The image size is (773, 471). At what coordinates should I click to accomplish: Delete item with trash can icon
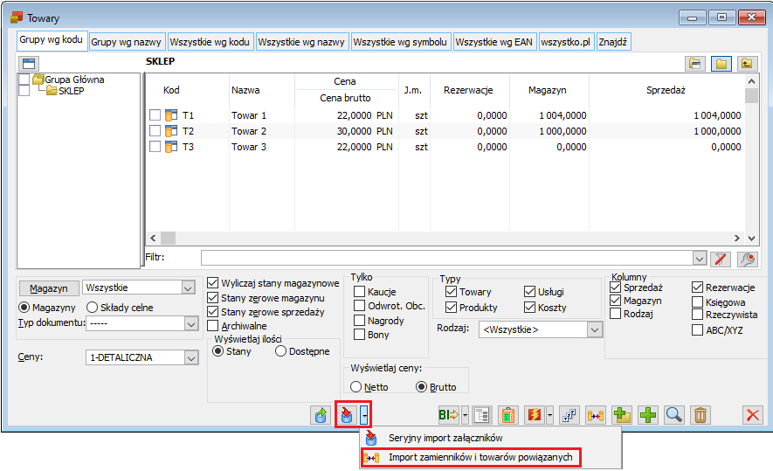point(700,415)
